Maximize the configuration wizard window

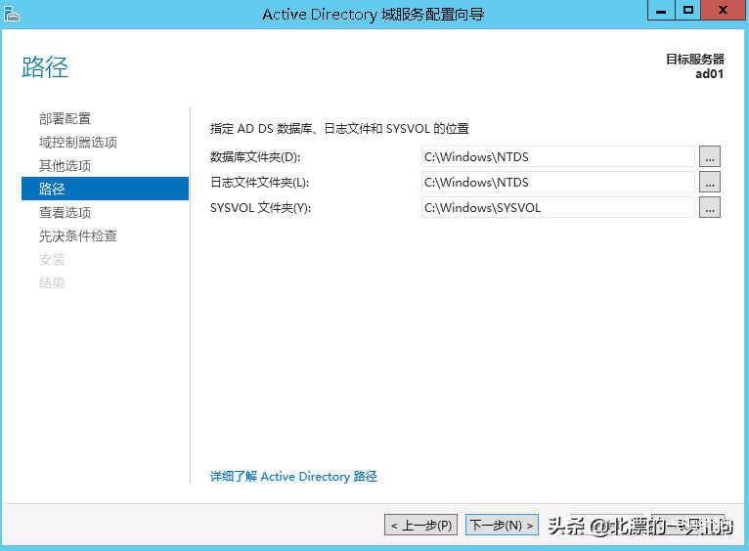687,10
